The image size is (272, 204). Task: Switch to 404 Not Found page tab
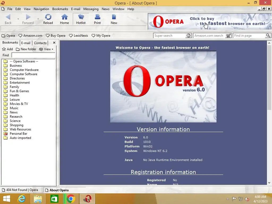click(22, 190)
